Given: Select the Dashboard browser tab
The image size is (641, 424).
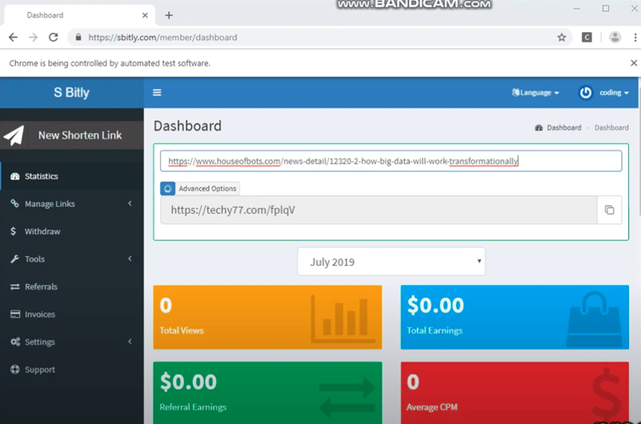Looking at the screenshot, I should (x=79, y=15).
